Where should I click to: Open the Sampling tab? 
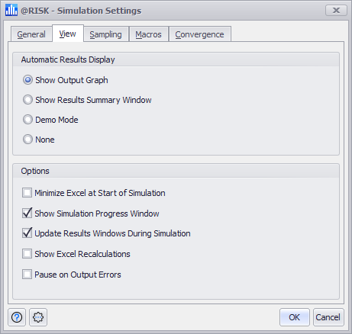pos(106,34)
